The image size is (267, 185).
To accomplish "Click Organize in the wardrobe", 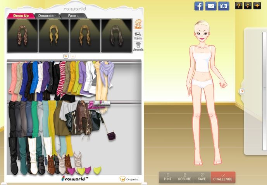I will click(129, 179).
